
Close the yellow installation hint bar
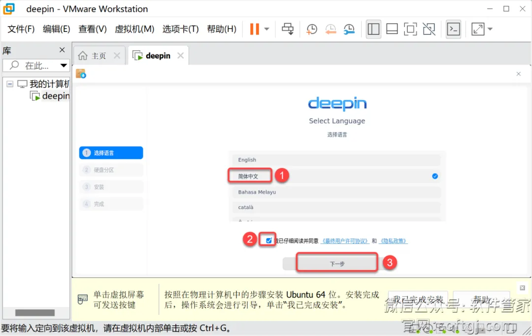(x=523, y=288)
